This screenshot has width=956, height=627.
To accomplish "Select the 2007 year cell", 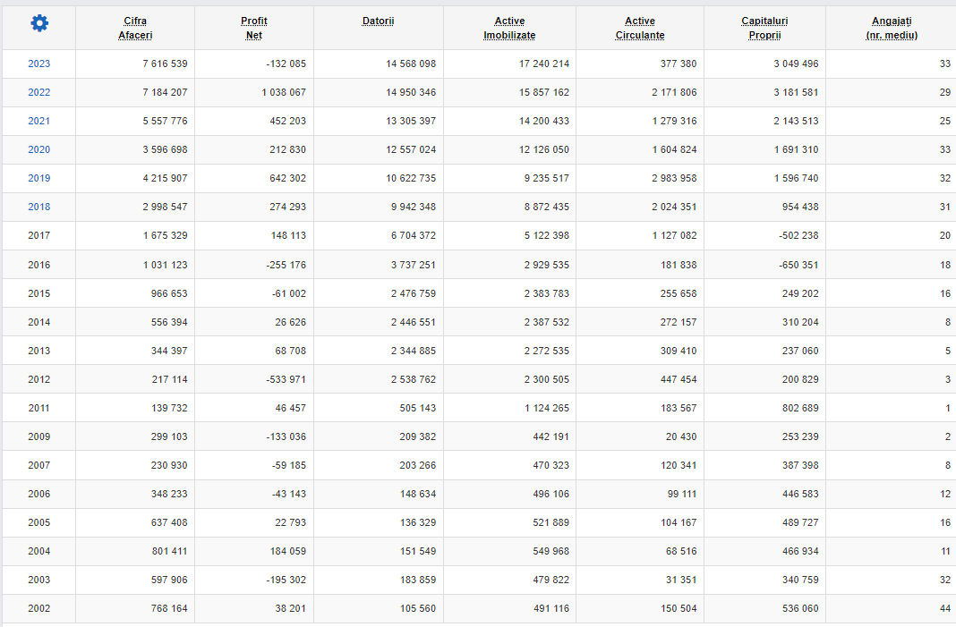I will pos(39,465).
